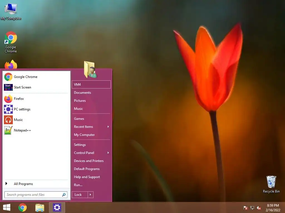This screenshot has width=285, height=213.
Task: Open PC settings from the start menu
Action: coord(36,109)
